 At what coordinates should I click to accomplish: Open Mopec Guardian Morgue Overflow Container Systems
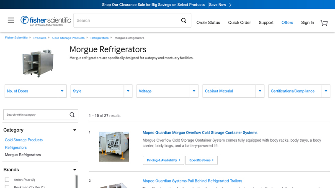pyautogui.click(x=200, y=132)
